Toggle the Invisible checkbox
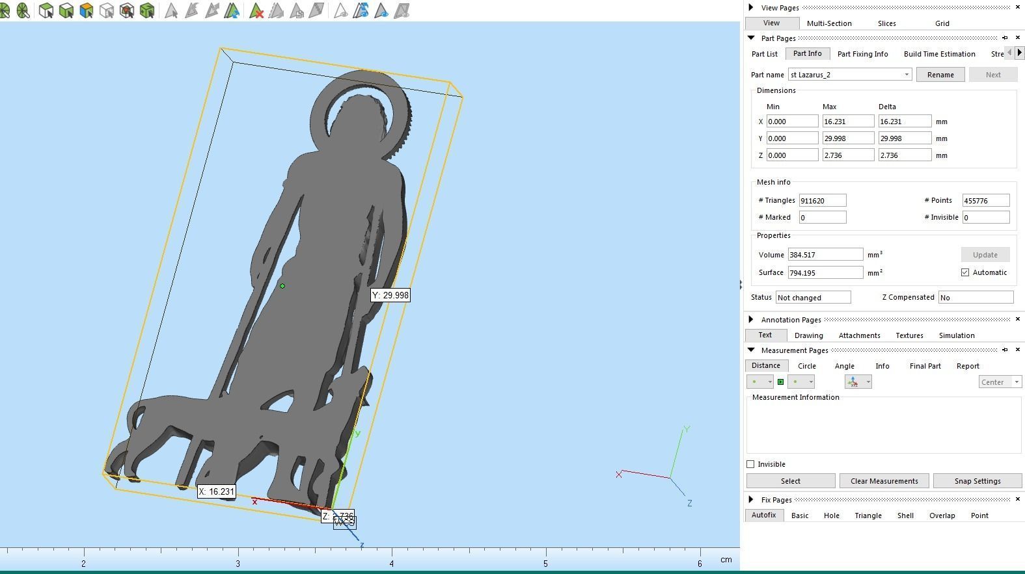Viewport: 1025px width, 574px height. [x=750, y=464]
